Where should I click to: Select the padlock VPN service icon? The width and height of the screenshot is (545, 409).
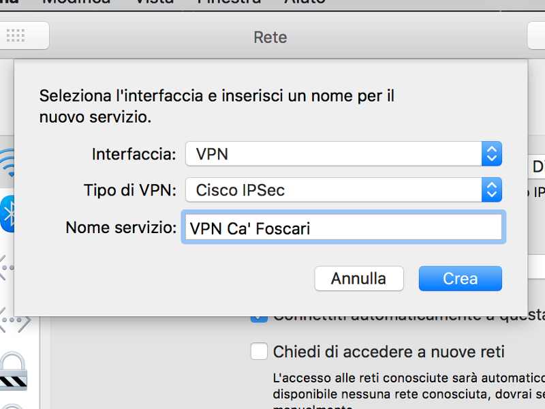[x=13, y=371]
